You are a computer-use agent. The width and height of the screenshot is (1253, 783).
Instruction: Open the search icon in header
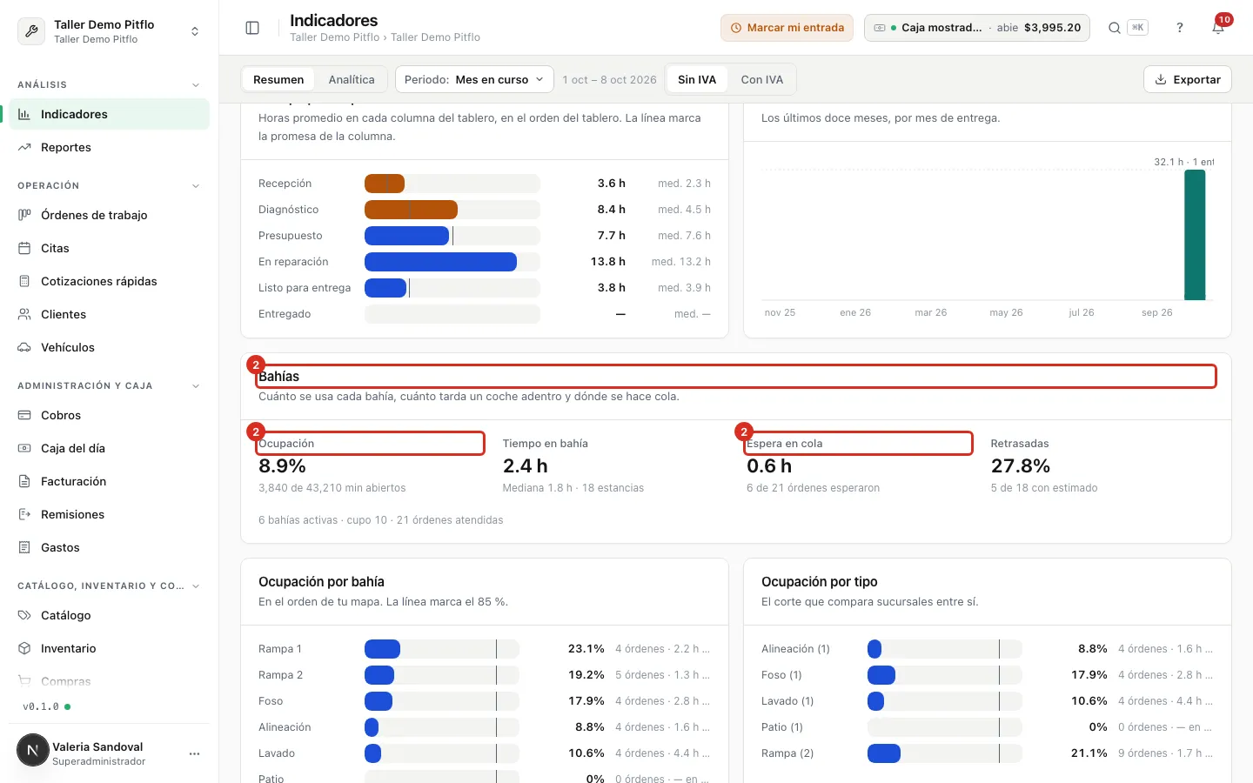(1114, 28)
